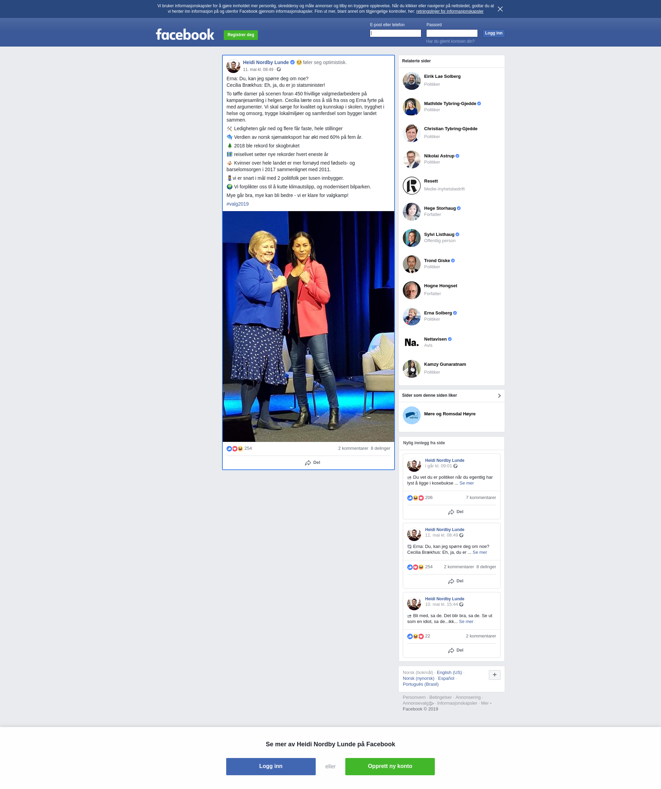
Task: Click the Registrer deg button
Action: point(241,35)
